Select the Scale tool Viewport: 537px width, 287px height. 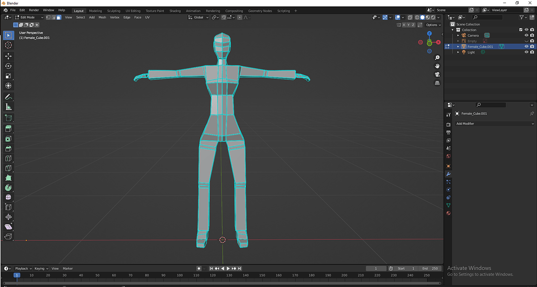[x=8, y=76]
